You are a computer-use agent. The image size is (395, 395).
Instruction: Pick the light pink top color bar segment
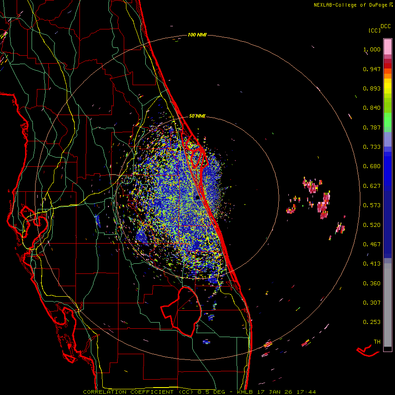point(388,47)
